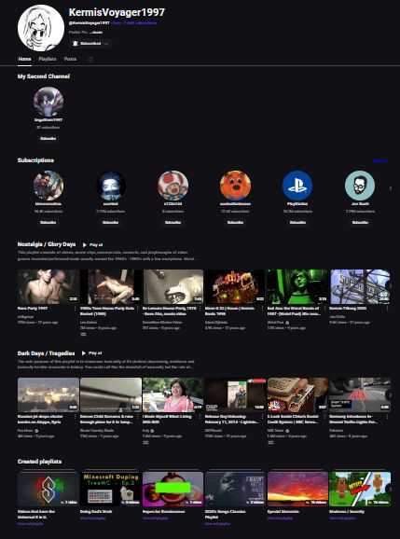This screenshot has height=539, width=400.
Task: Open 2020's Songs Classics playlist thumbnail
Action: tap(235, 489)
